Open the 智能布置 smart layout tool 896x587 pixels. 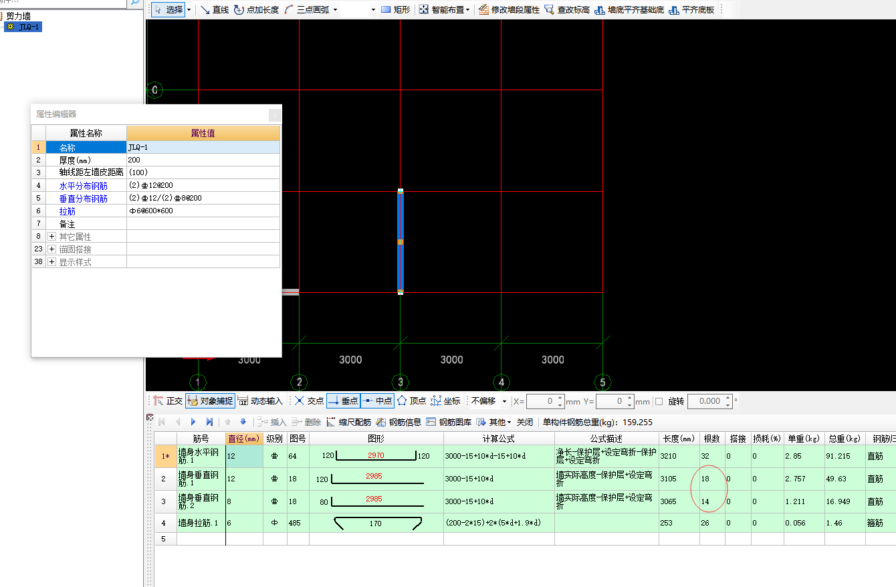[444, 10]
